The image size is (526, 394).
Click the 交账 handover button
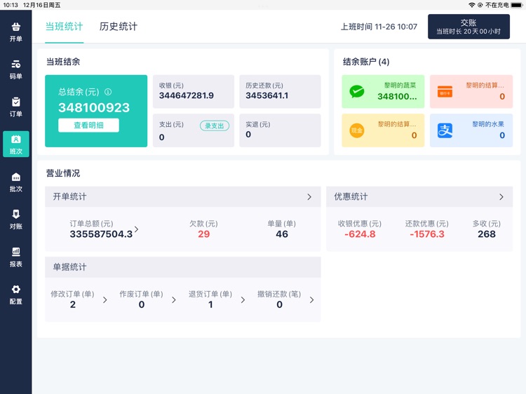468,27
